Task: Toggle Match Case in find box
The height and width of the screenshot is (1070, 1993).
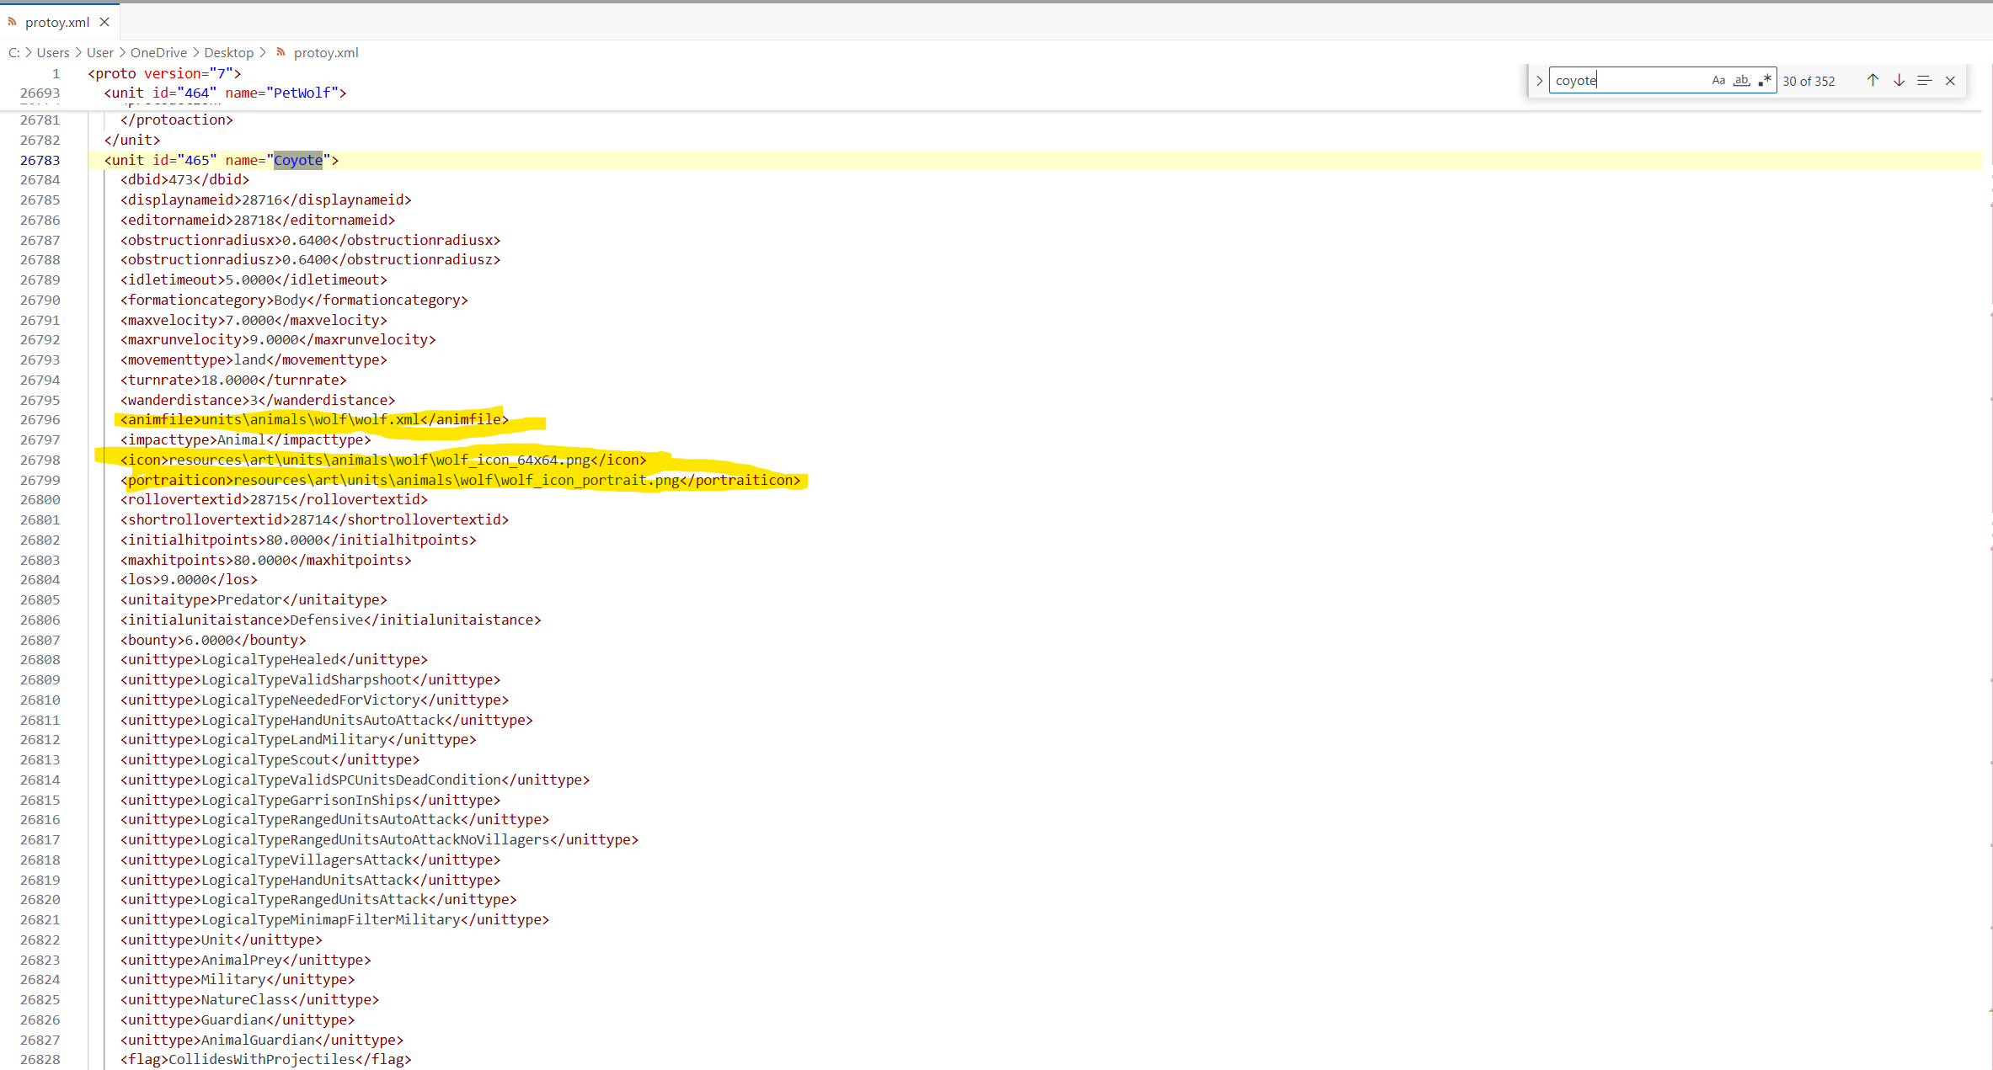Action: [x=1718, y=81]
